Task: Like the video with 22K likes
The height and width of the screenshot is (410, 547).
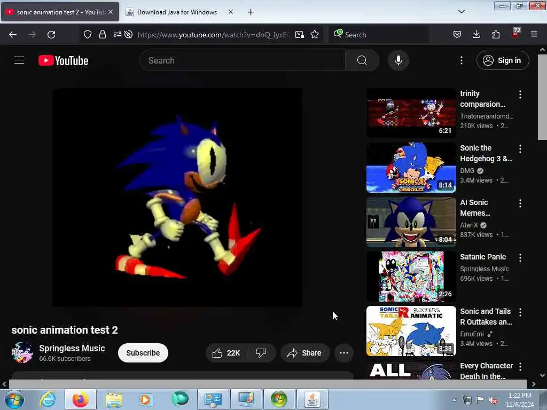Action: pyautogui.click(x=226, y=353)
